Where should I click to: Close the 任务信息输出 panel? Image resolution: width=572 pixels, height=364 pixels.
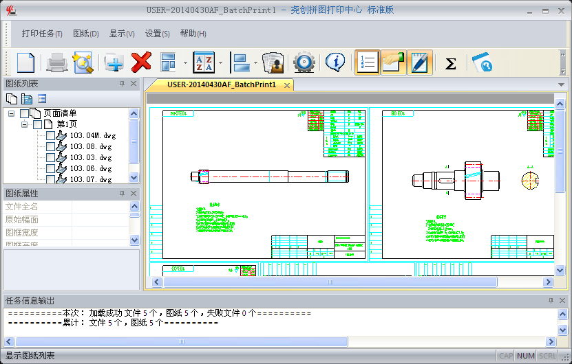coord(562,300)
